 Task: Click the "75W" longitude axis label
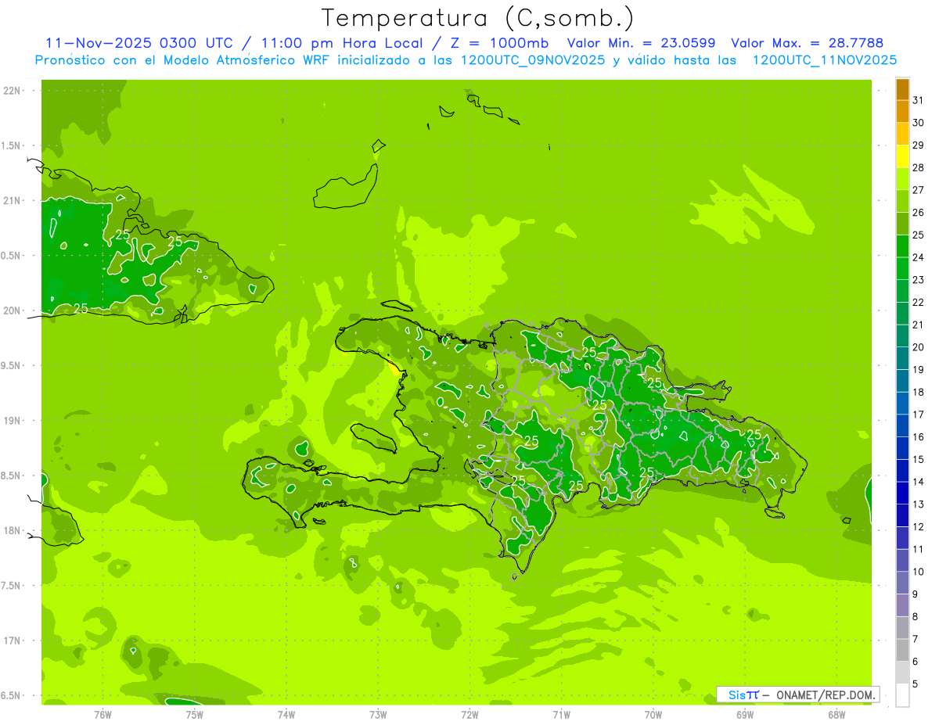195,715
